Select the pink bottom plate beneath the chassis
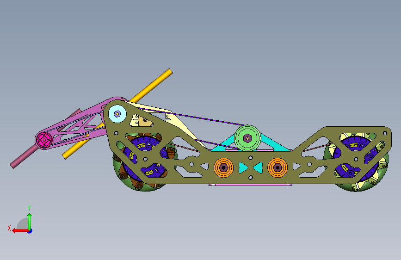The image size is (401, 260). click(x=250, y=185)
